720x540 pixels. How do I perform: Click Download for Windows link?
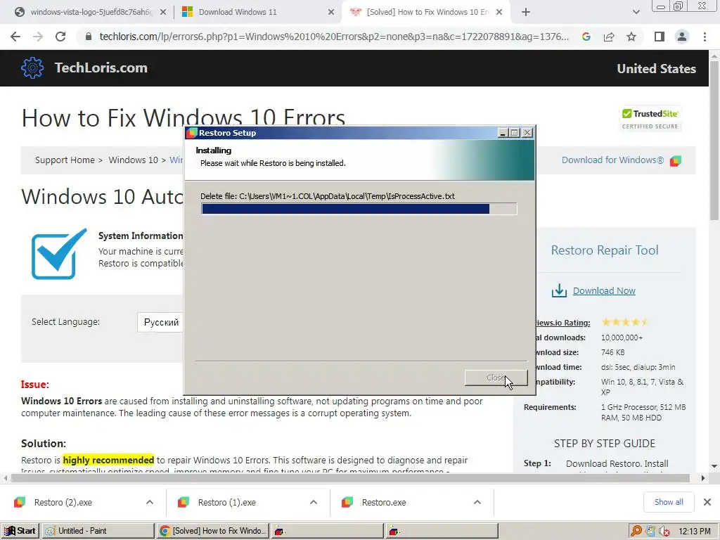click(x=612, y=160)
